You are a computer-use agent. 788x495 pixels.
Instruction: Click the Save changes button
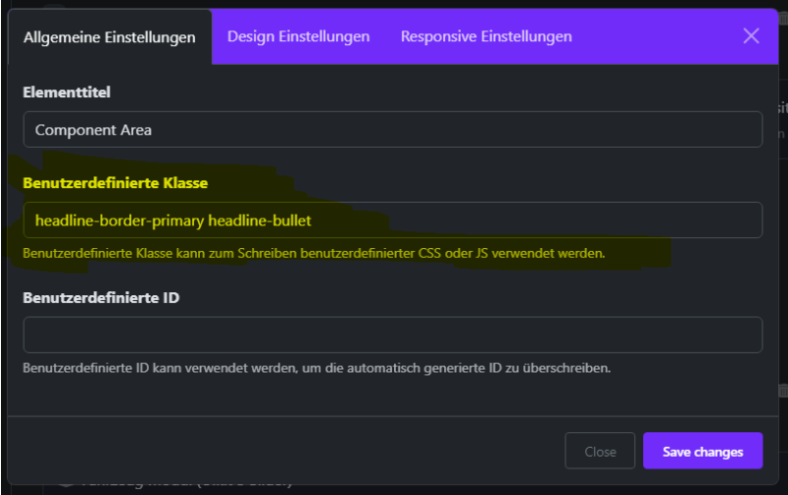[702, 452]
